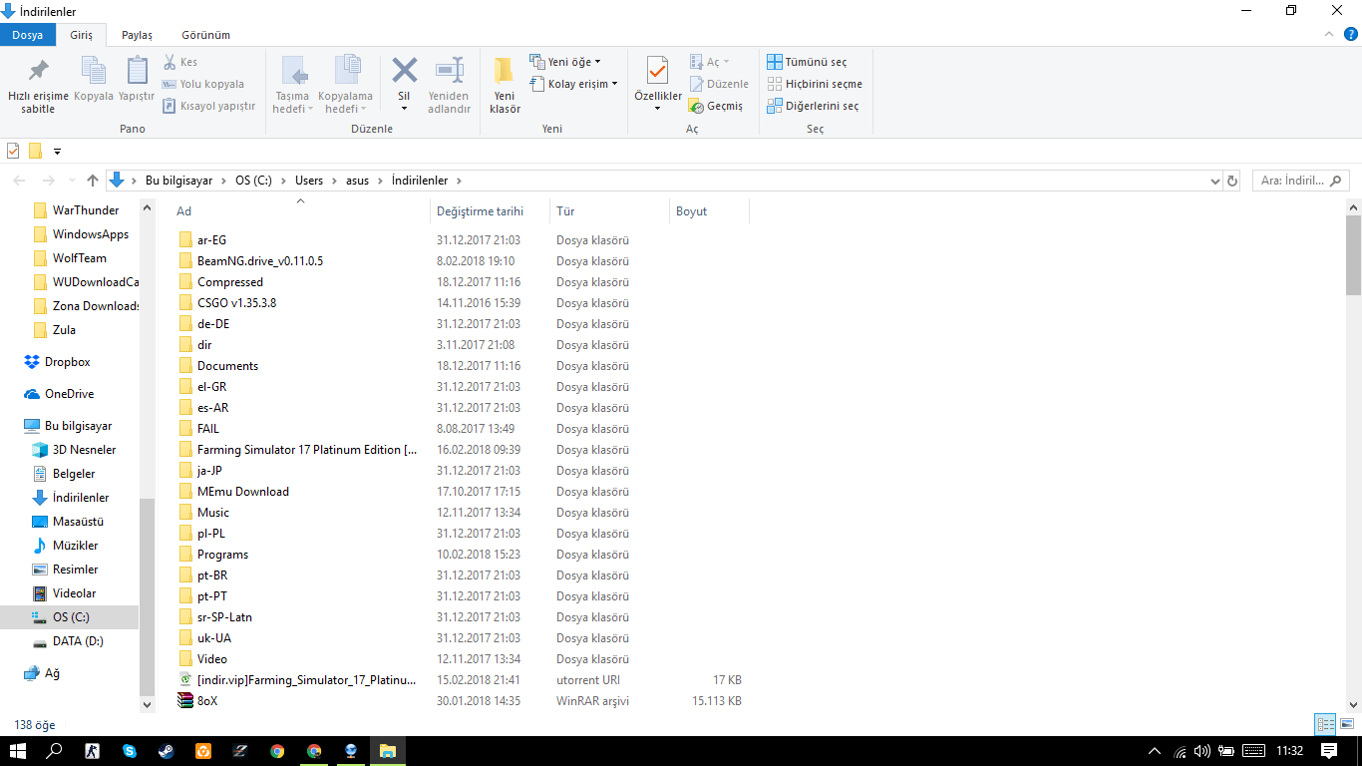Click the Sil X icon in the ribbon
1362x766 pixels.
[404, 70]
